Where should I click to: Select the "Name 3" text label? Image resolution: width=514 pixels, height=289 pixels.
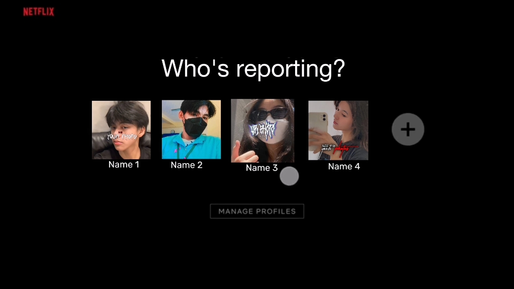pyautogui.click(x=261, y=168)
